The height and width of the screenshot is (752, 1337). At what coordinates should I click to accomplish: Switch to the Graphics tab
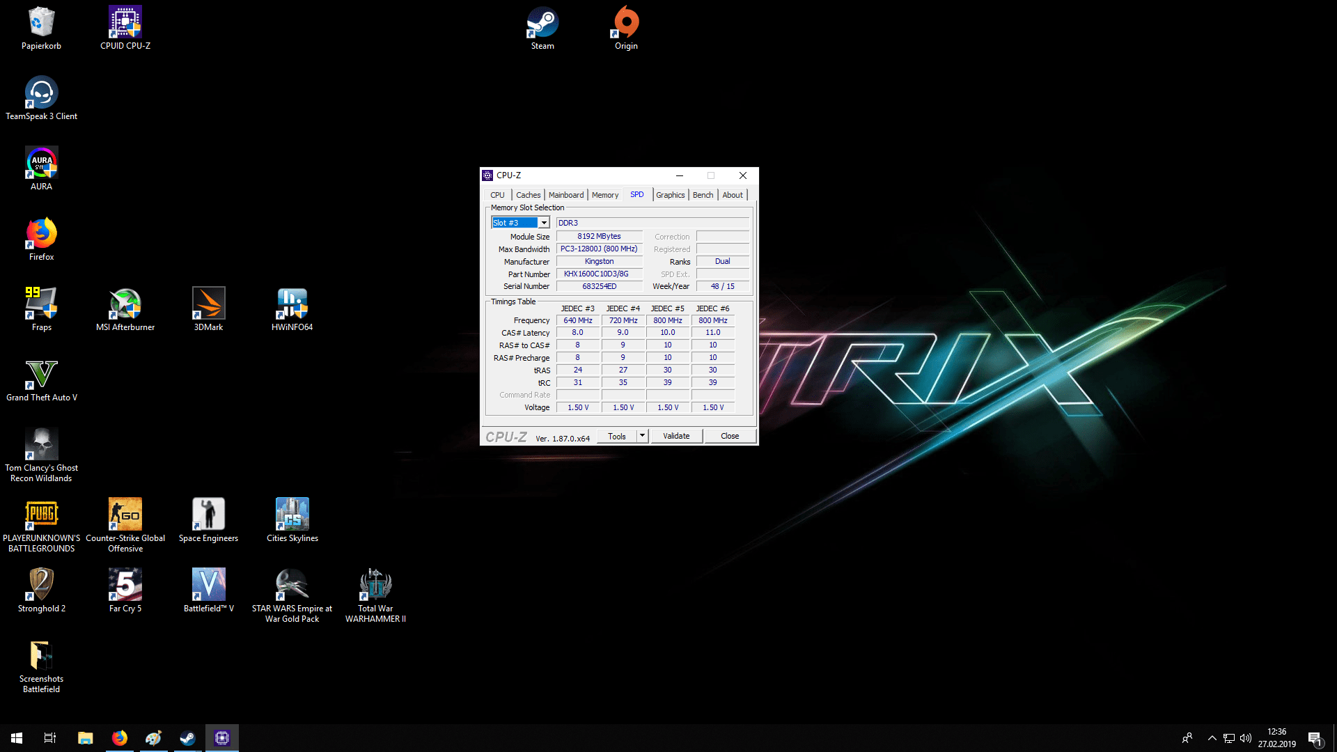(x=671, y=195)
